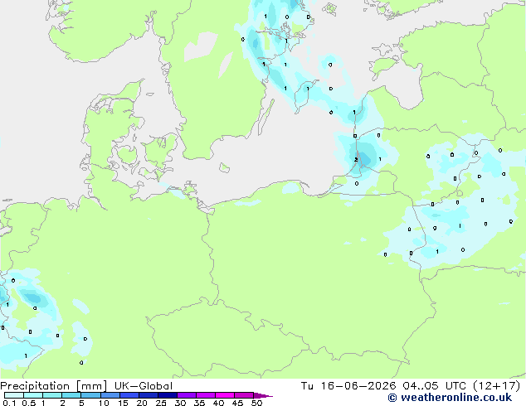The height and width of the screenshot is (406, 526).
Task: Click the legend label '25'
Action: (x=161, y=403)
